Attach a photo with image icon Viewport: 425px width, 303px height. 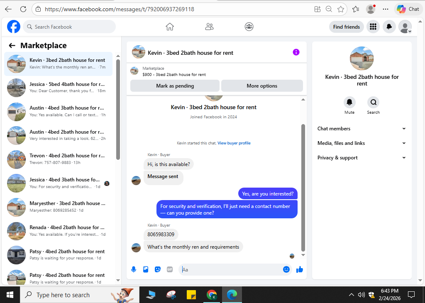(x=146, y=269)
